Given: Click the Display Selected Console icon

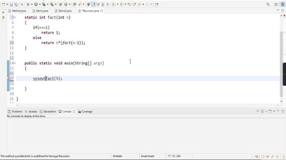Looking at the screenshot, I should click(262, 111).
